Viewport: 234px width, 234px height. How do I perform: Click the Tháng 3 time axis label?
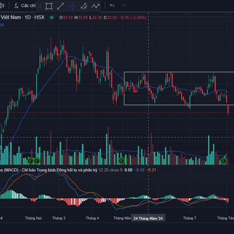[59, 218]
